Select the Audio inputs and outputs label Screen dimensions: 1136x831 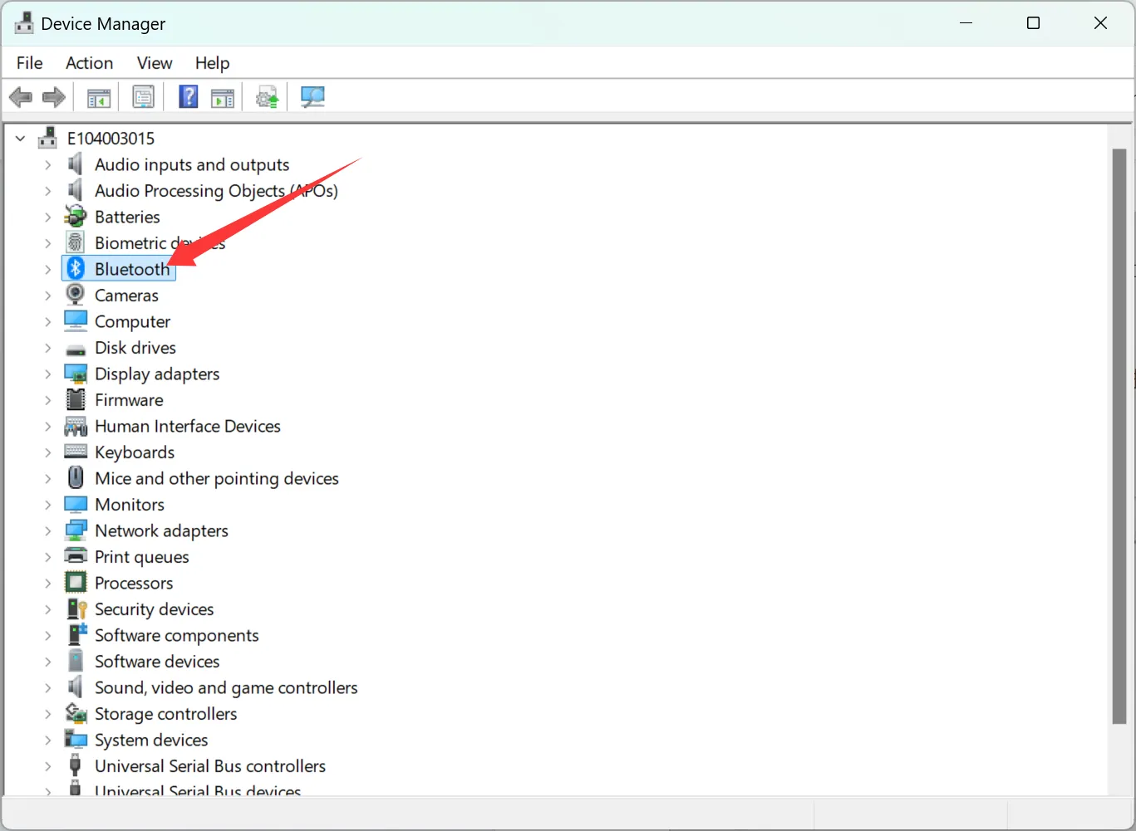[x=192, y=164]
